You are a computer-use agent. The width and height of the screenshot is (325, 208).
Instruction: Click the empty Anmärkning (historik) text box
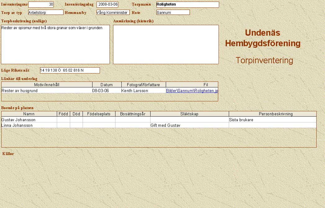pos(166,44)
